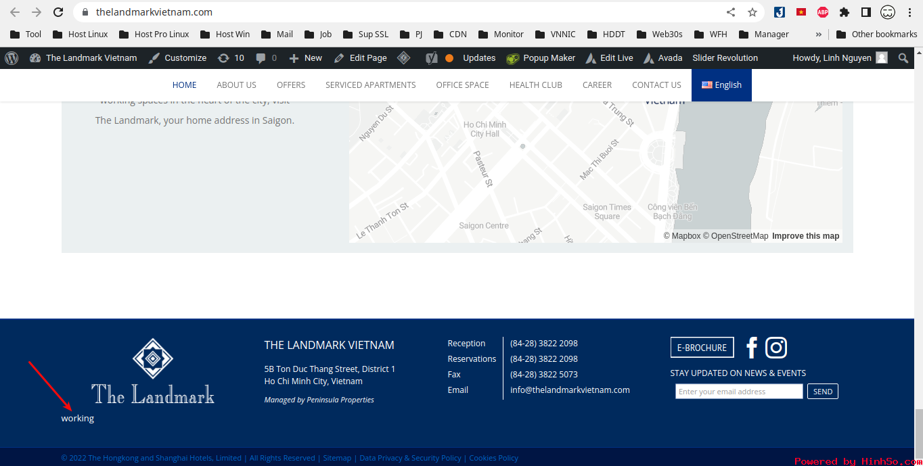Show hidden bookmarks with the chevron
923x466 pixels.
pyautogui.click(x=819, y=34)
